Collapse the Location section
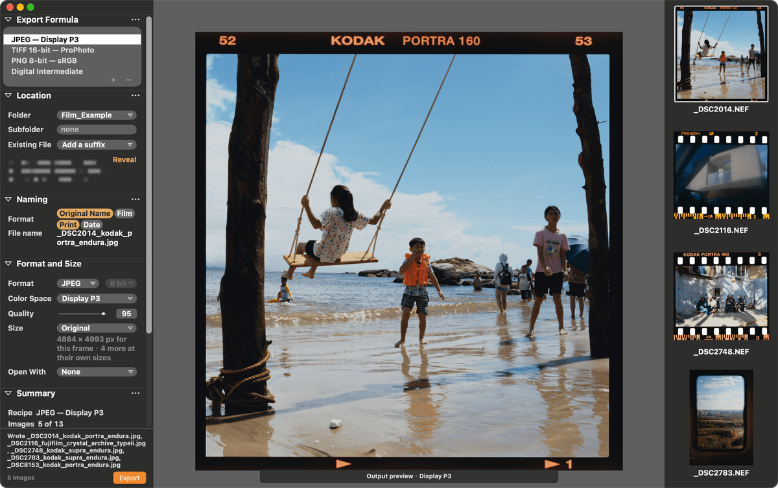Image resolution: width=778 pixels, height=488 pixels. 8,95
